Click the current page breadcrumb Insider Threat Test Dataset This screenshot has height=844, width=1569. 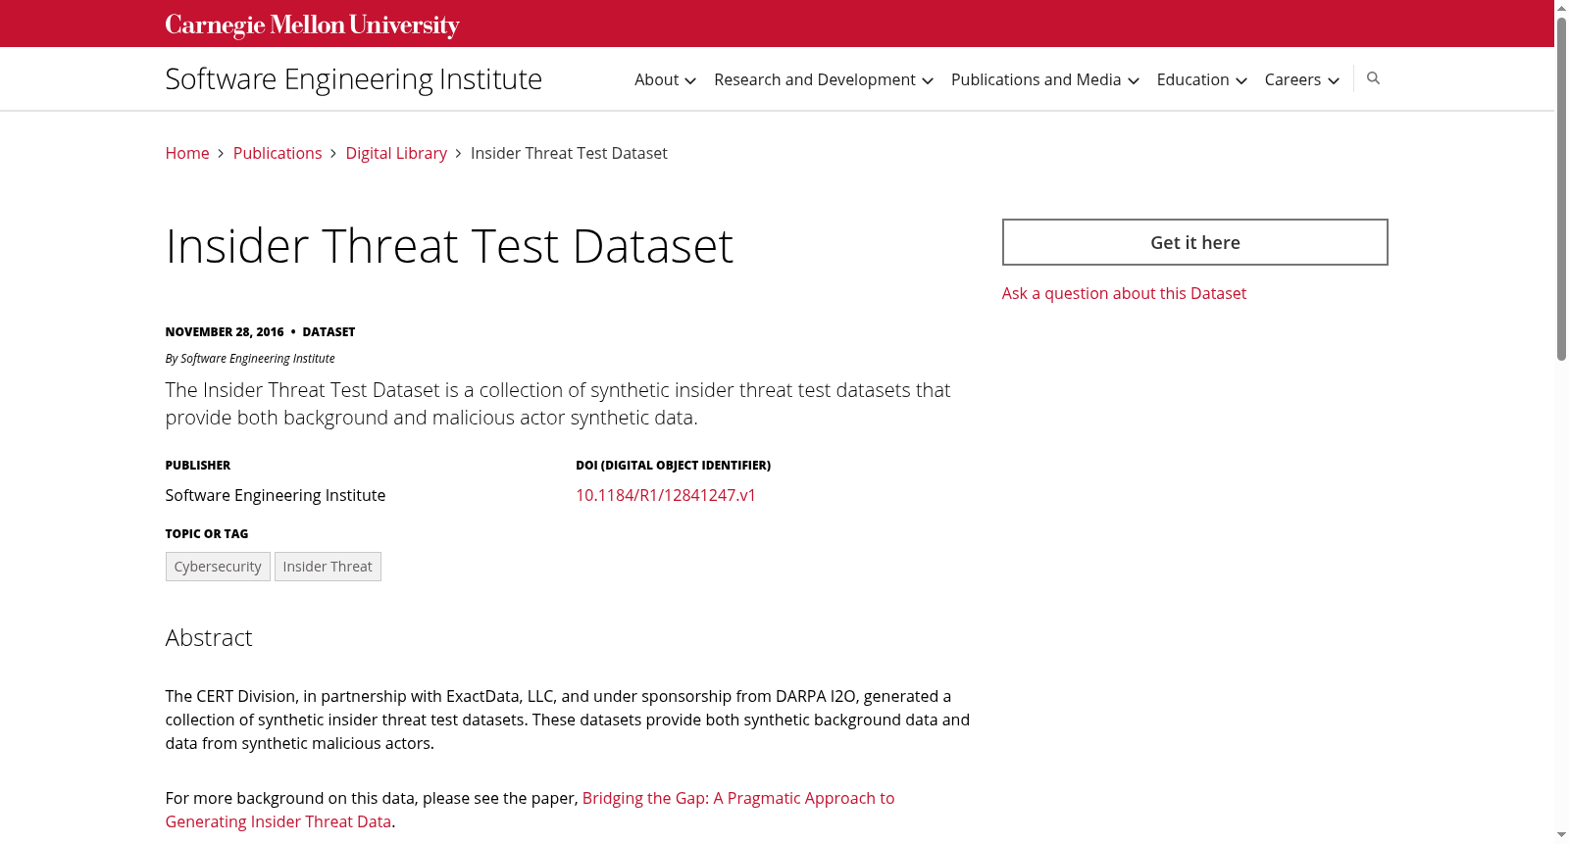click(569, 153)
